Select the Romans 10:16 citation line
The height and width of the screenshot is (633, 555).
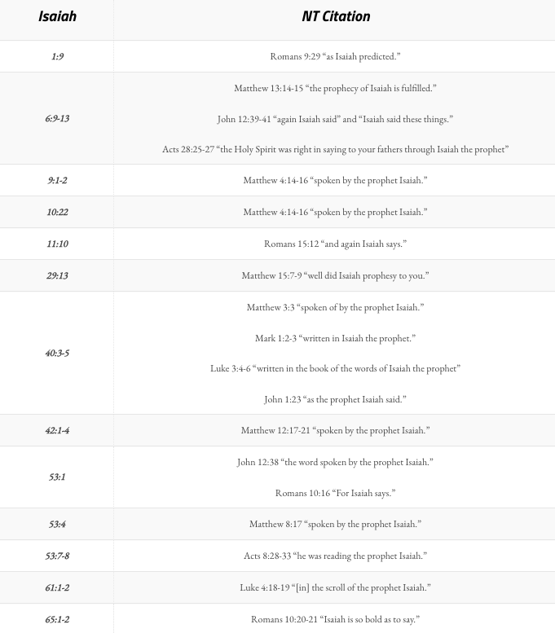335,493
